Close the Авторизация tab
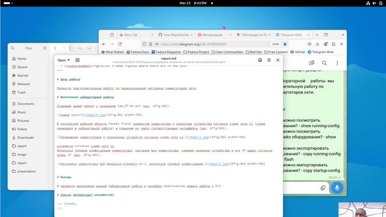 tap(230, 35)
